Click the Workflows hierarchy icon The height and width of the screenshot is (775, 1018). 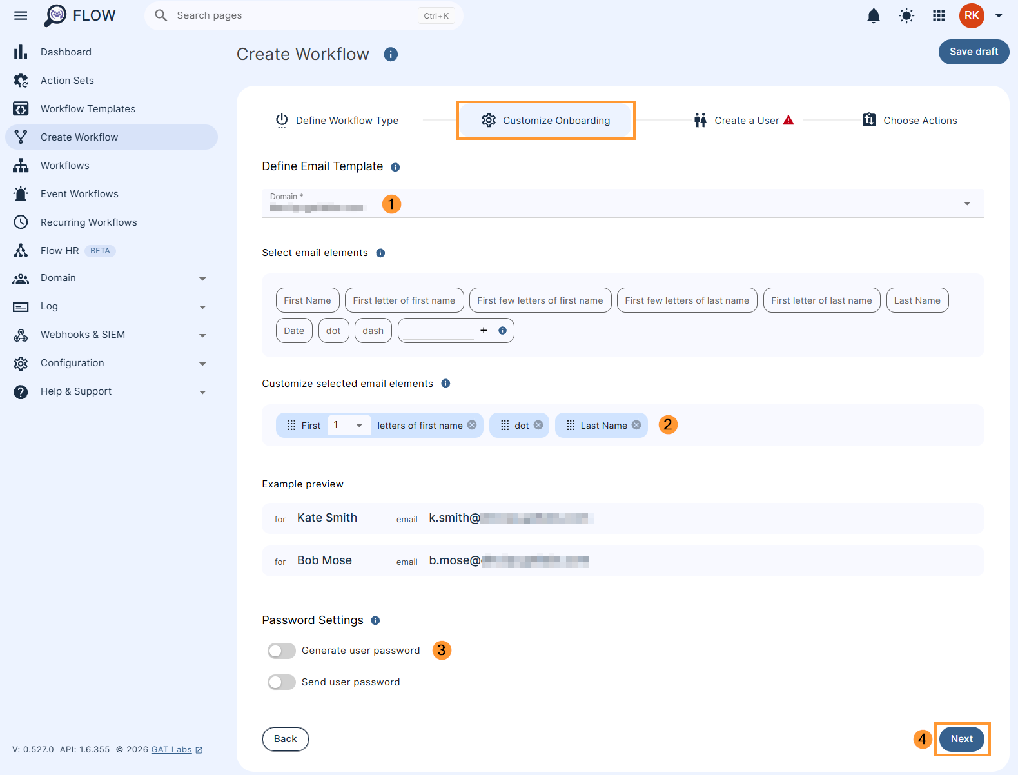coord(21,165)
